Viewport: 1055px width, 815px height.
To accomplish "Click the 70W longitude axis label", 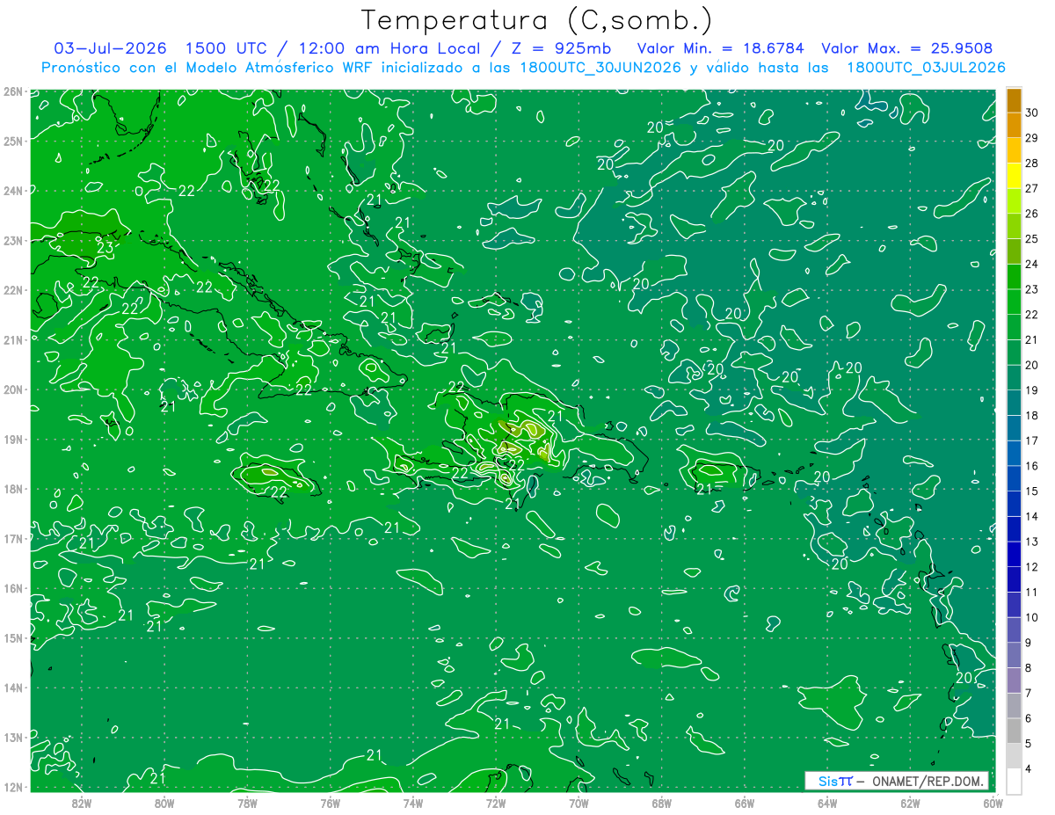I will [578, 803].
